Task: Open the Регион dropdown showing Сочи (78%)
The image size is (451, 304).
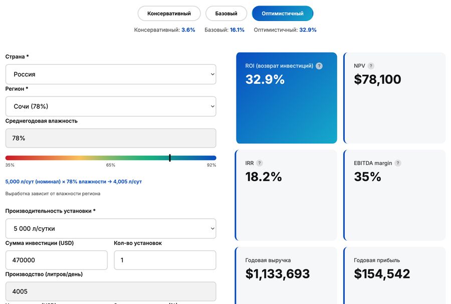Action: (111, 106)
